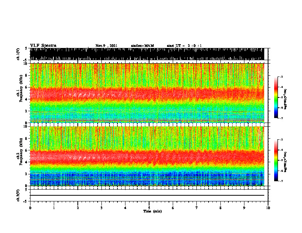This screenshot has width=302, height=233.
Task: Click the "2" kHz tick on ch.1 frequency axis
Action: pos(27,111)
